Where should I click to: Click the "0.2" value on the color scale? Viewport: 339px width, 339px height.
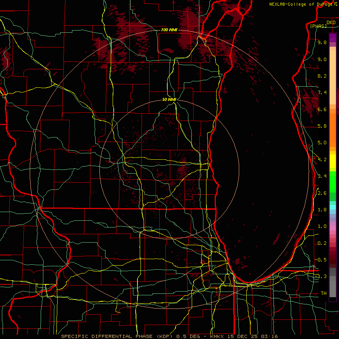click(x=322, y=243)
